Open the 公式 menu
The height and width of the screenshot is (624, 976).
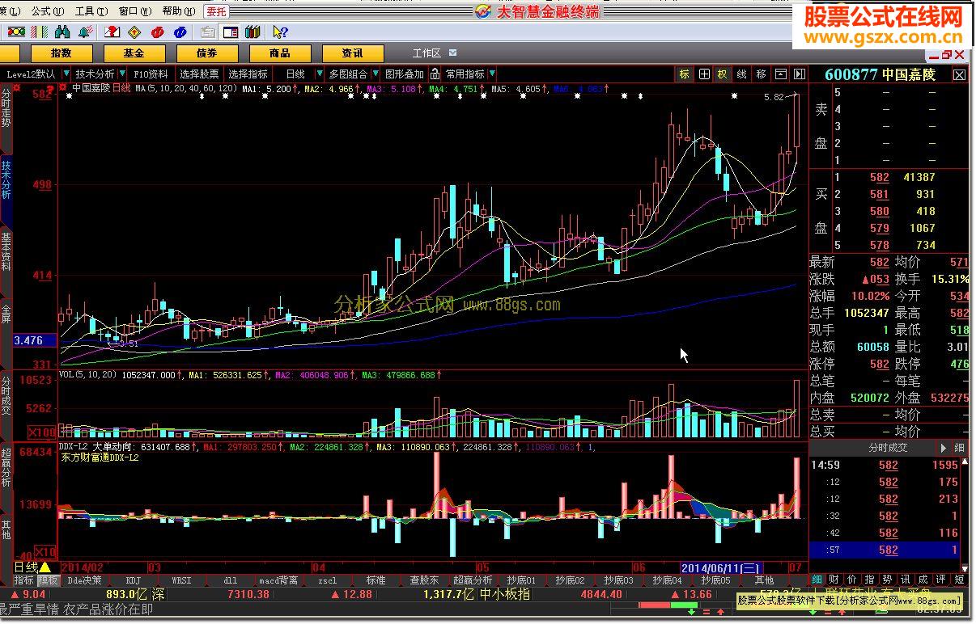47,11
